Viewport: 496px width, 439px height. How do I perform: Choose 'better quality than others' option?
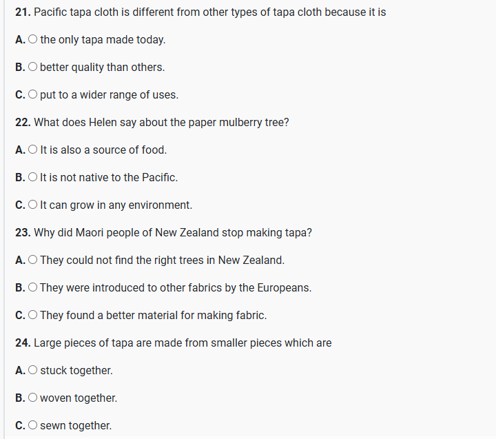click(x=34, y=68)
